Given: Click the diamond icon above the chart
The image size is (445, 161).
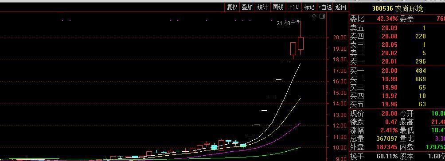Looking at the screenshot, I should pos(314,16).
